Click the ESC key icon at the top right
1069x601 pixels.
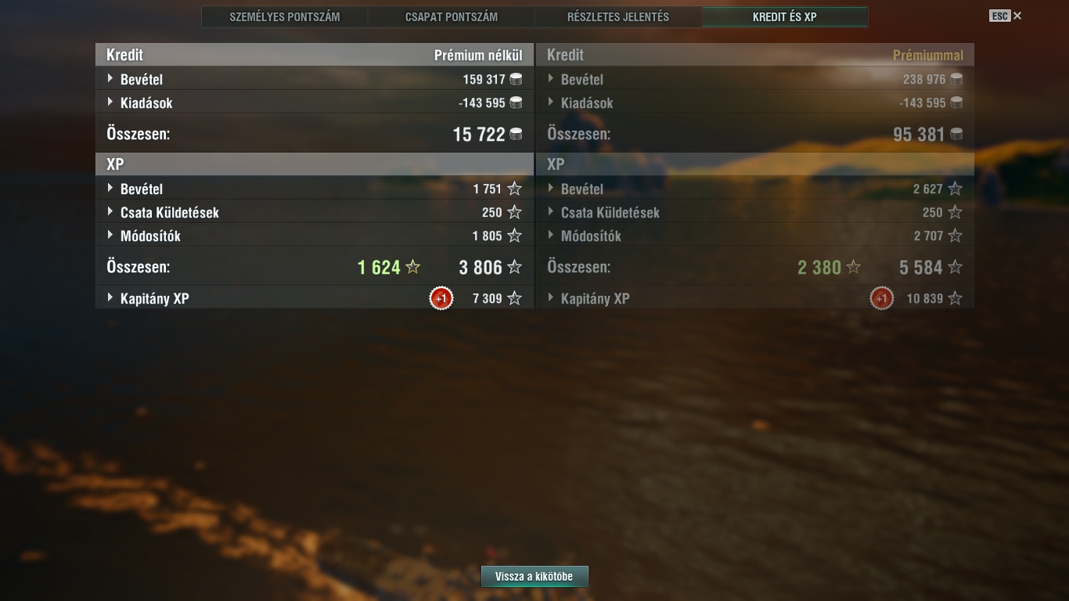click(999, 16)
